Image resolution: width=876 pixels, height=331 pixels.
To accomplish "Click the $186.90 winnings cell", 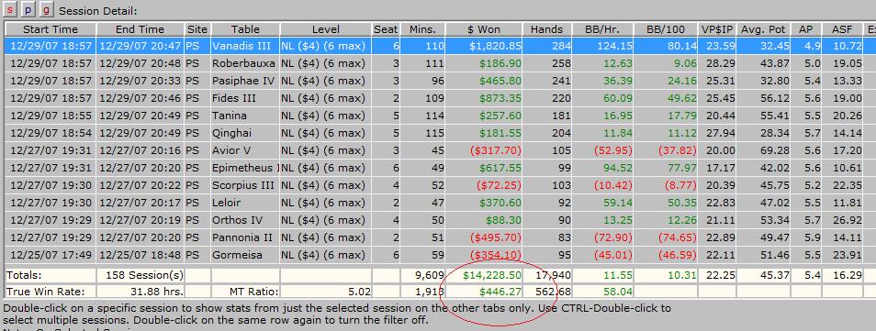I will pos(484,63).
